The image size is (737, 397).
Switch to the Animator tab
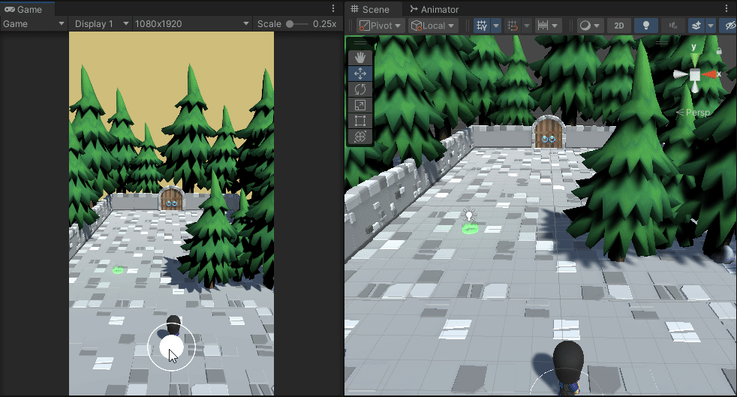[434, 10]
